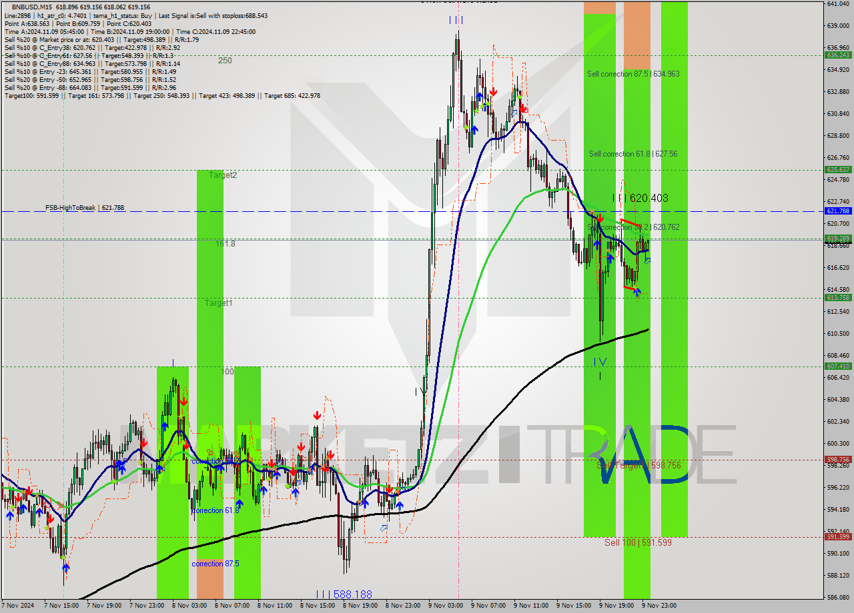Click the 586.000 price axis value
854x613 pixels.
point(838,597)
